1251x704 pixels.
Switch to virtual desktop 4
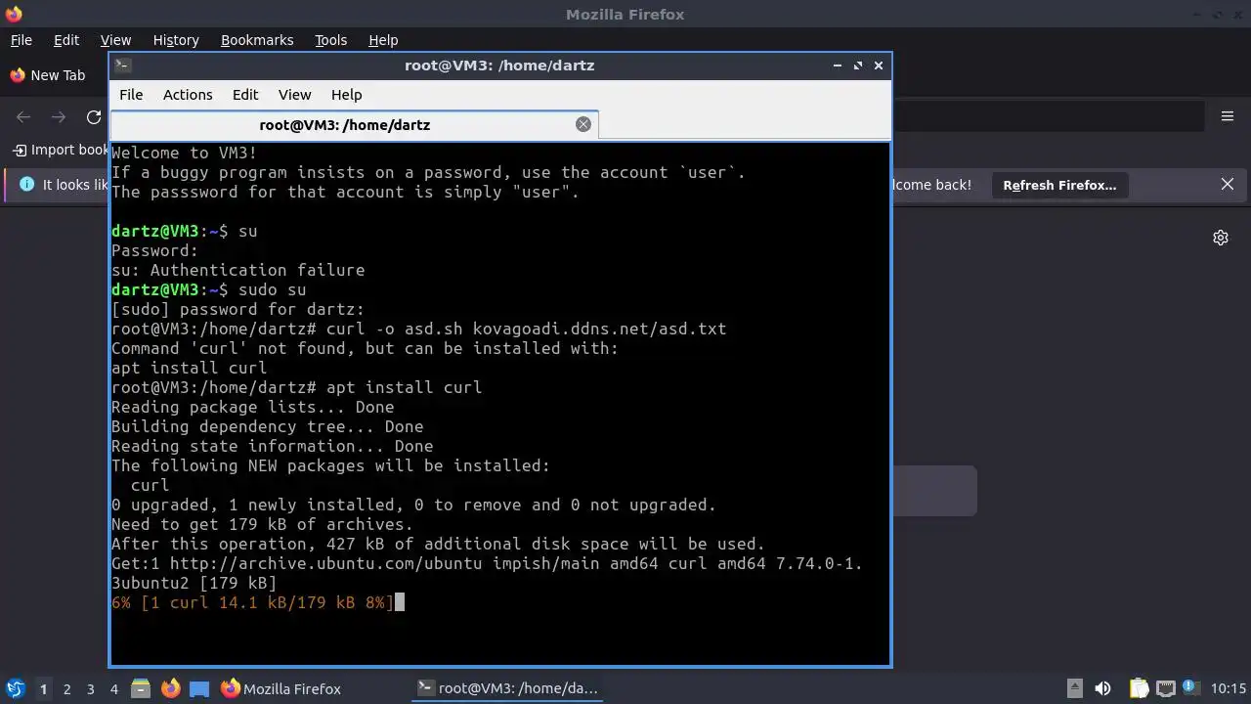click(113, 688)
